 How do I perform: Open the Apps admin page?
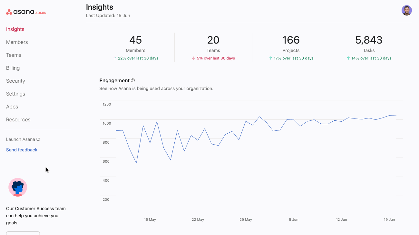click(12, 107)
